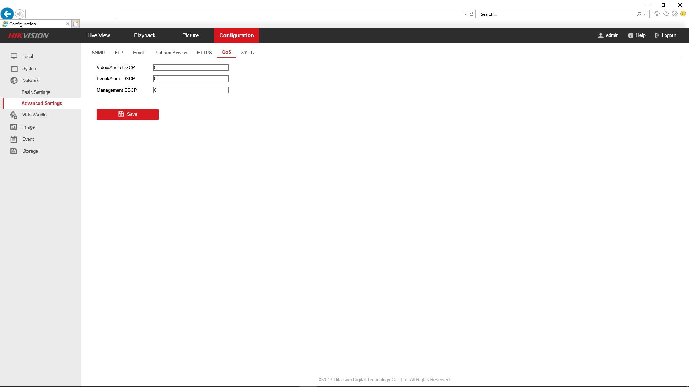This screenshot has width=689, height=387.
Task: Click the browser refresh icon
Action: (x=472, y=14)
